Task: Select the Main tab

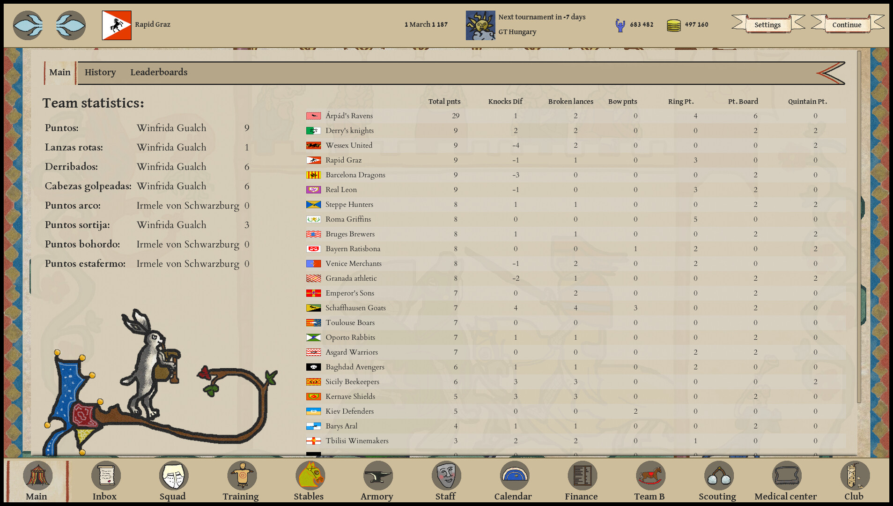Action: 59,72
